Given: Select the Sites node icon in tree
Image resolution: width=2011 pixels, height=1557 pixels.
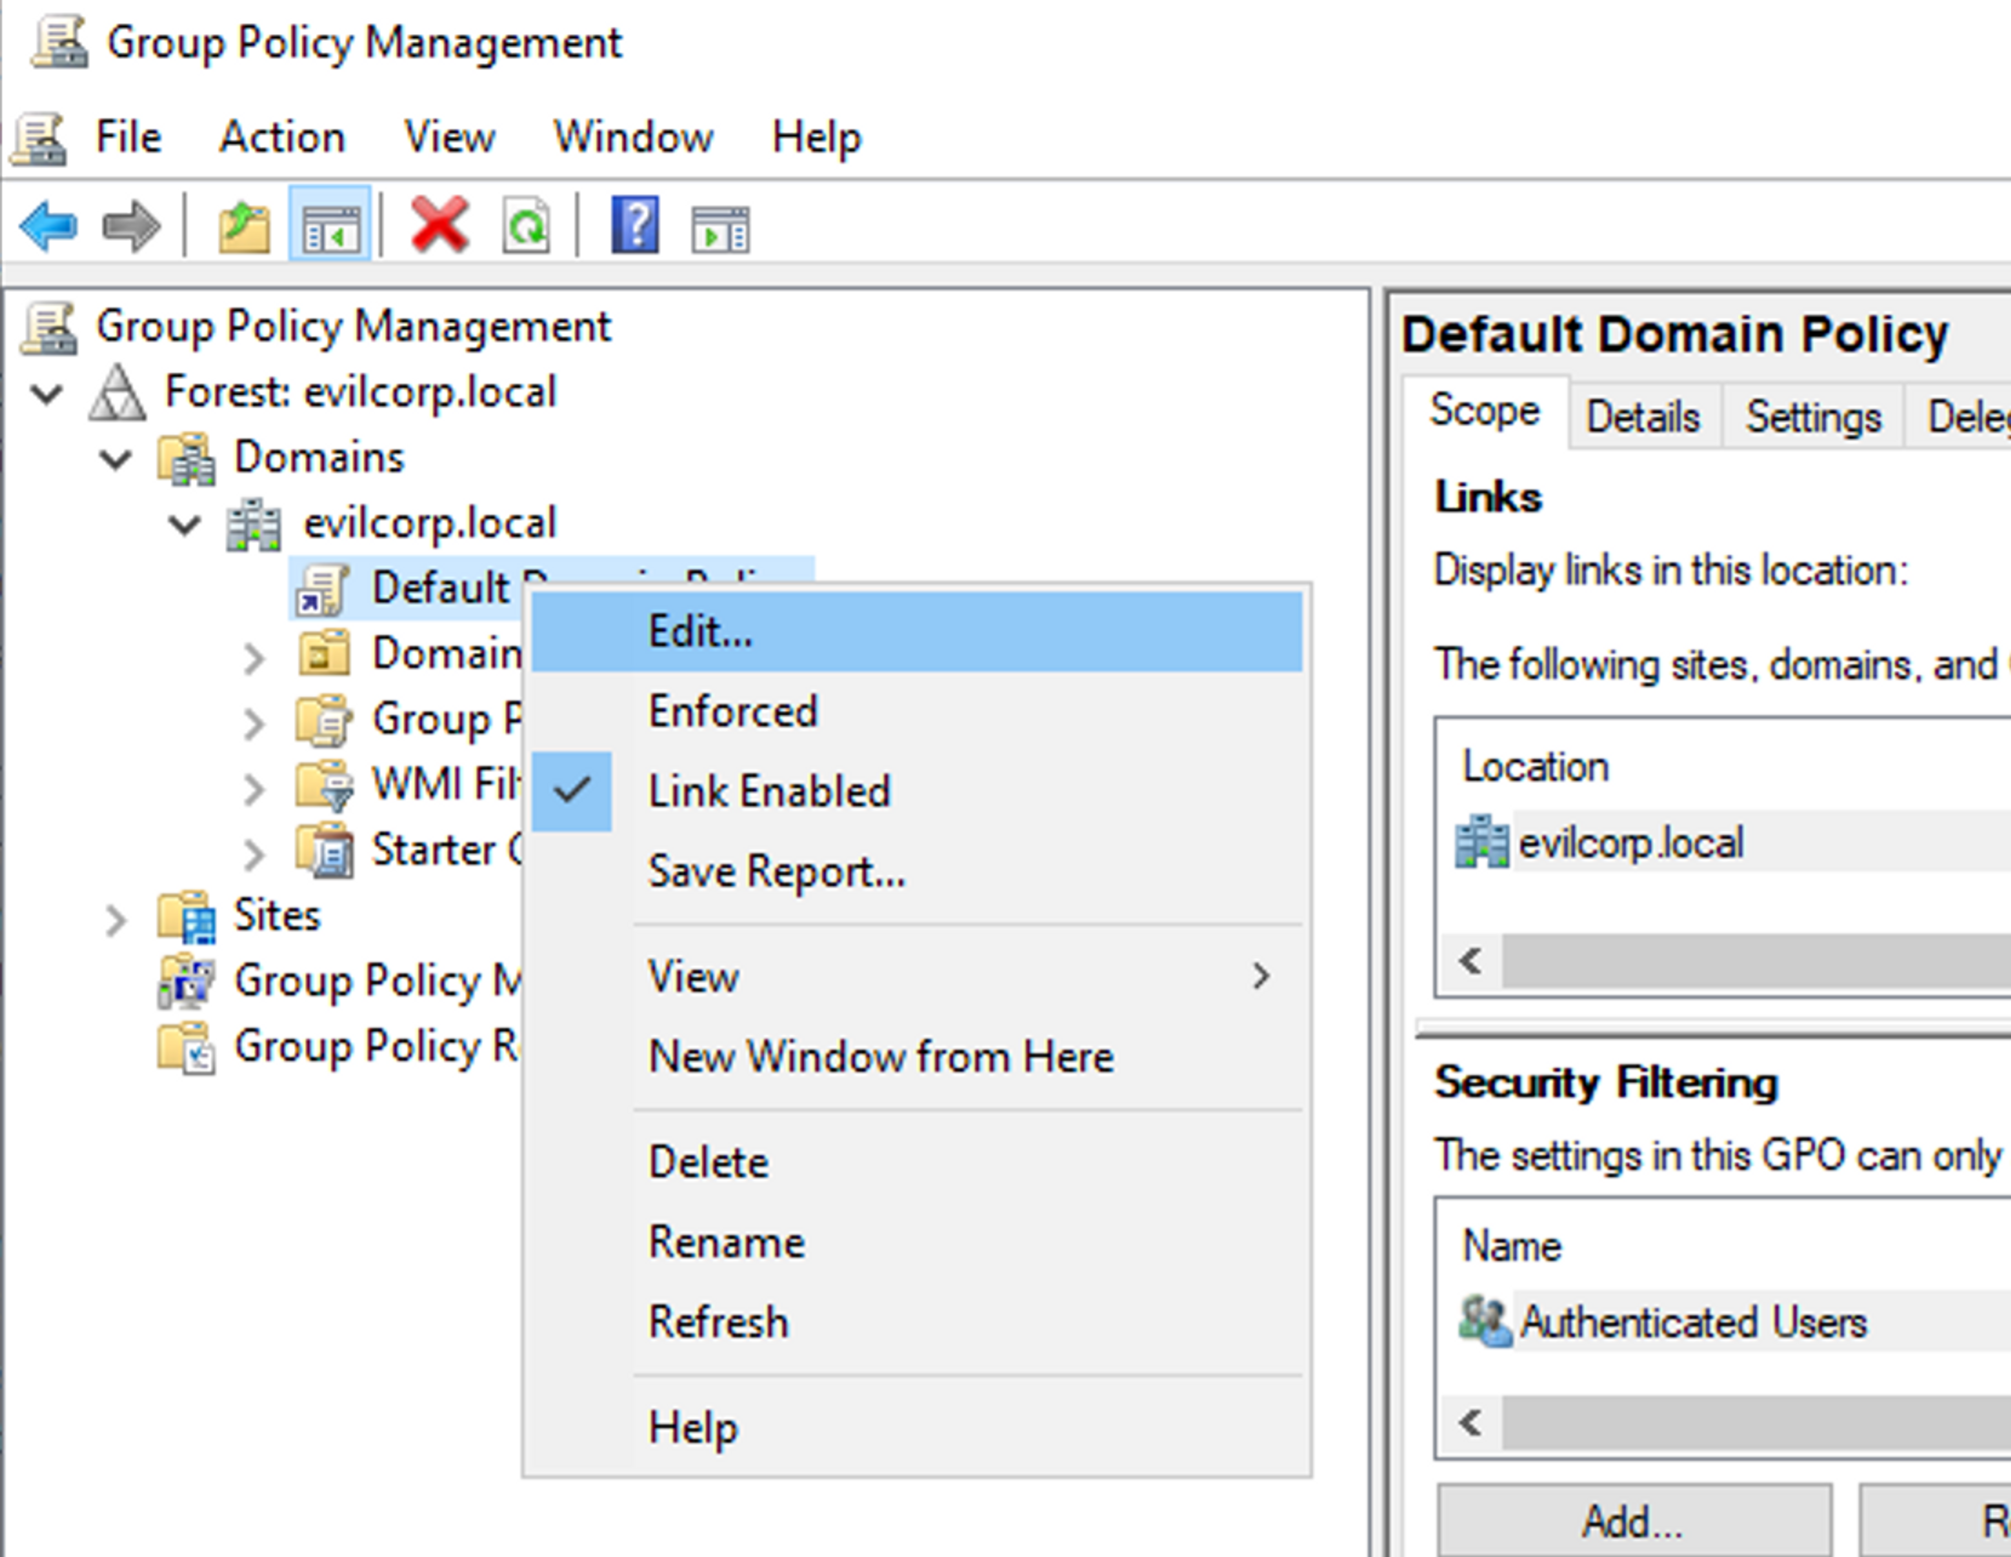Looking at the screenshot, I should point(187,917).
